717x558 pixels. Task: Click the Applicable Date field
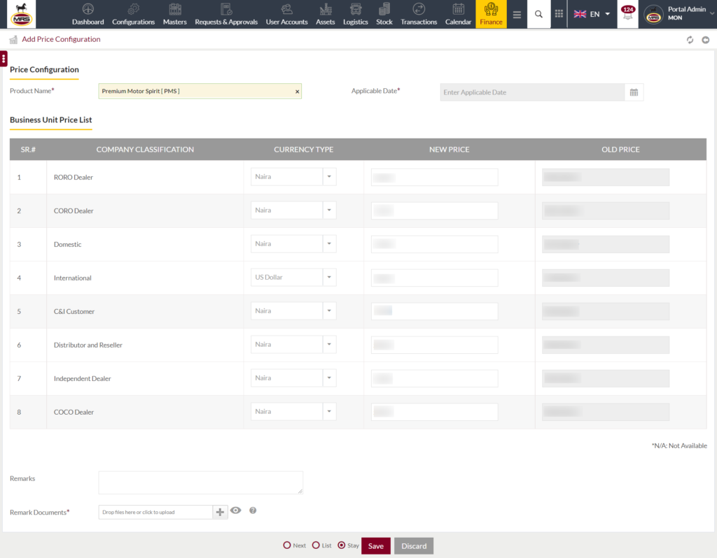point(532,92)
